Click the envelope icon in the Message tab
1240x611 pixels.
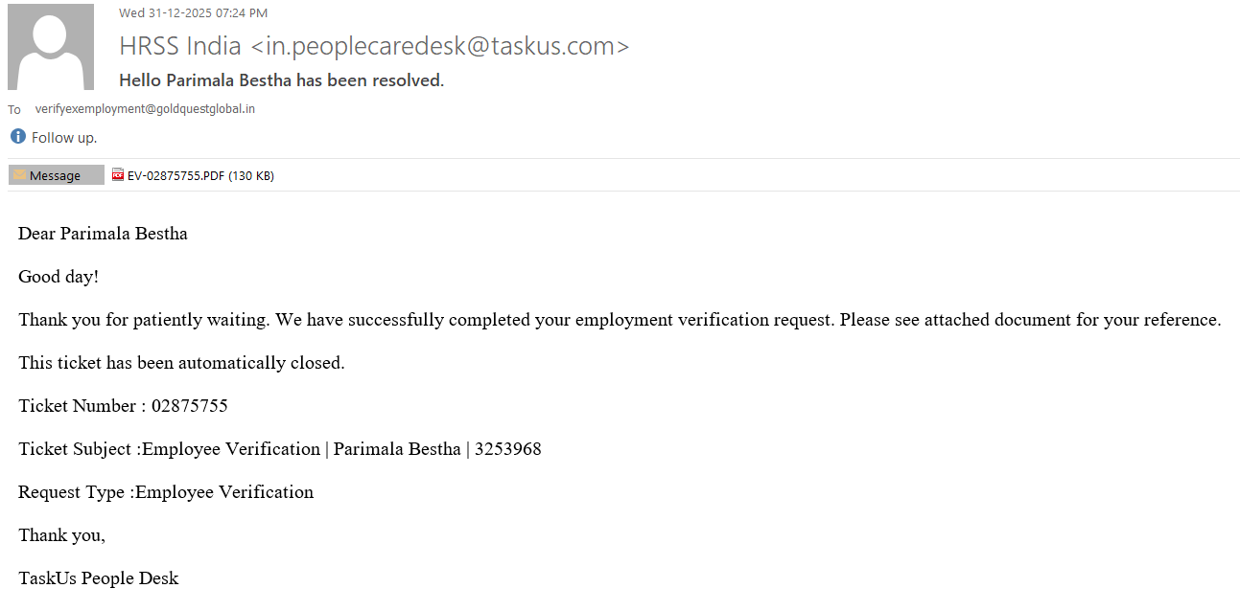tap(19, 175)
